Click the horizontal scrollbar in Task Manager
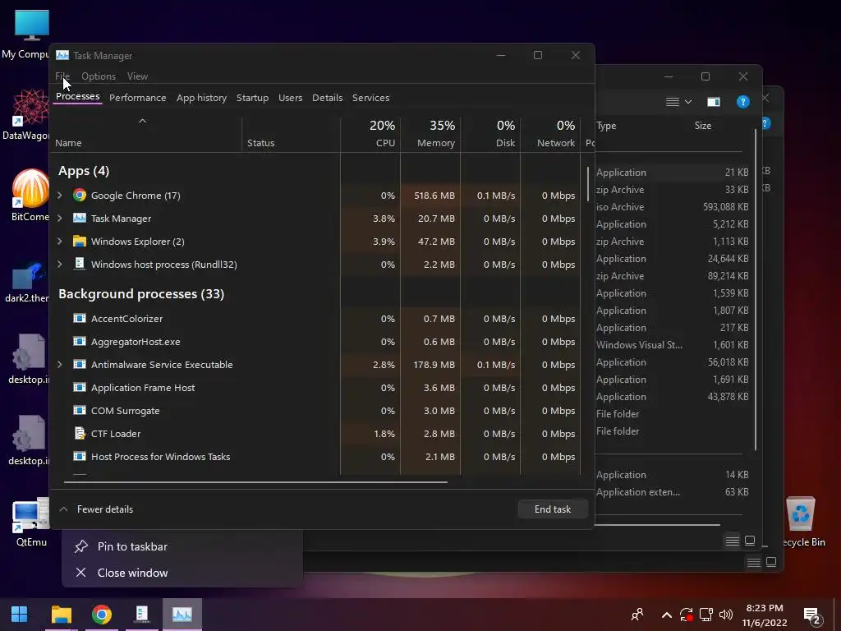 (x=255, y=481)
